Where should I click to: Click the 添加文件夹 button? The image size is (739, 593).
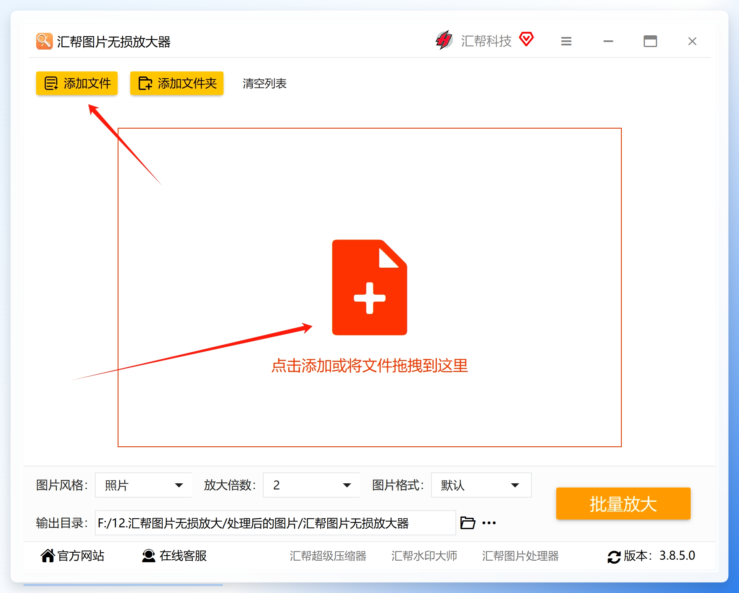point(177,83)
